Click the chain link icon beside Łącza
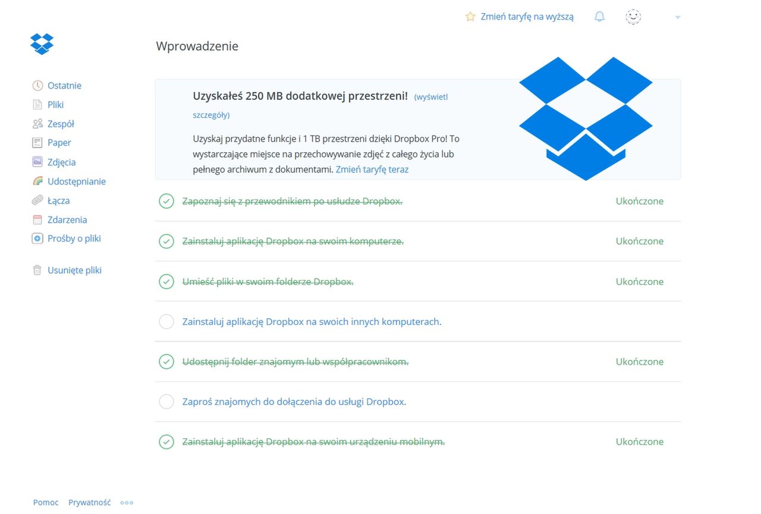Screen dimensions: 761x514 pyautogui.click(x=37, y=200)
